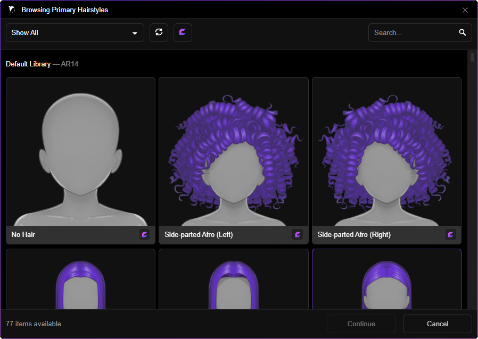Click the app logo in title bar
The height and width of the screenshot is (339, 478).
tap(12, 10)
